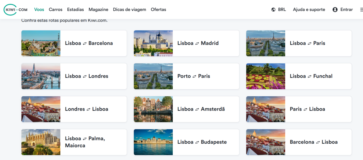Open Dicas de viagem page
The width and height of the screenshot is (363, 160).
tap(129, 10)
